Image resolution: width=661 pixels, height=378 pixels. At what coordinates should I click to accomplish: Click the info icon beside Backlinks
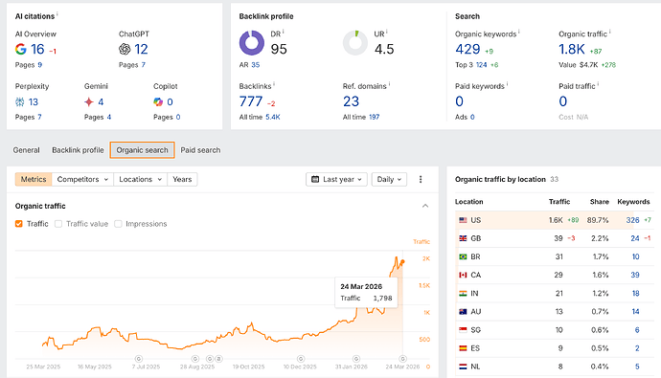274,84
